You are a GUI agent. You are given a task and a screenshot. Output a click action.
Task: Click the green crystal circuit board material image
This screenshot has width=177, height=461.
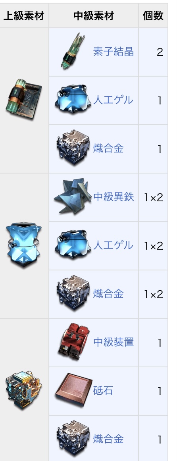coord(24,99)
